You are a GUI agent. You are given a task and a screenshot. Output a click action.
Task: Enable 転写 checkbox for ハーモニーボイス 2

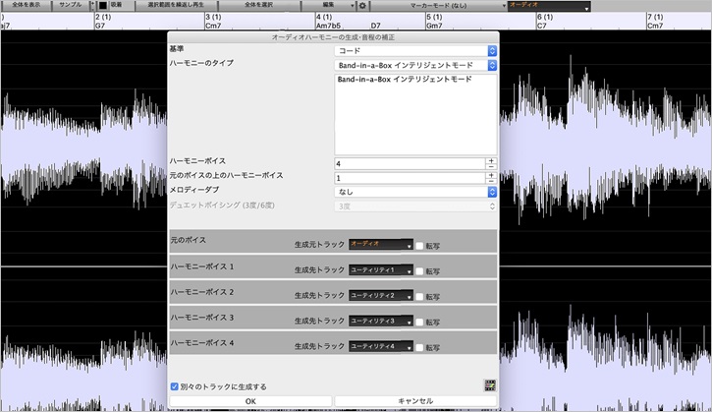coord(419,297)
